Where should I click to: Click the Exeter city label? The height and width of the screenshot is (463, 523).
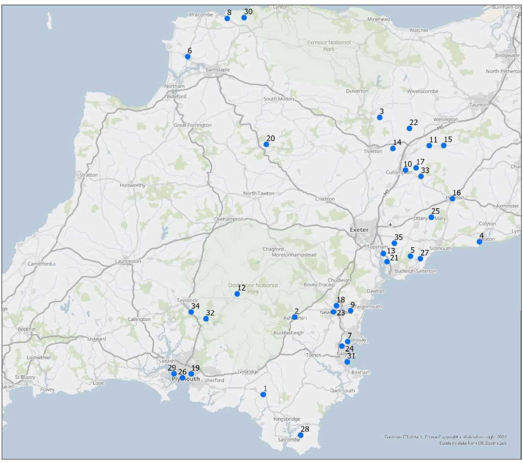point(359,230)
